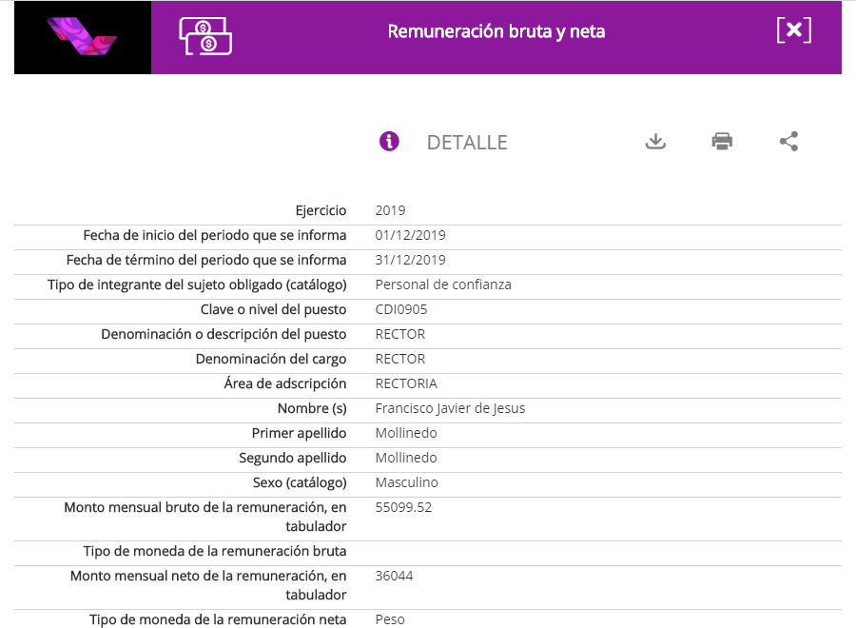The width and height of the screenshot is (856, 628).
Task: Click Mollinedo in Primer apellido row
Action: pos(406,433)
